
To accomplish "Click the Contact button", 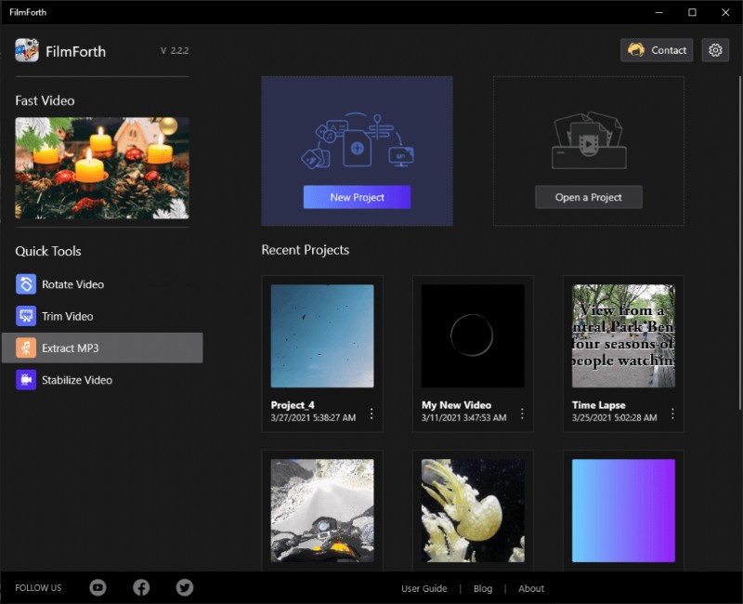I will [x=657, y=50].
